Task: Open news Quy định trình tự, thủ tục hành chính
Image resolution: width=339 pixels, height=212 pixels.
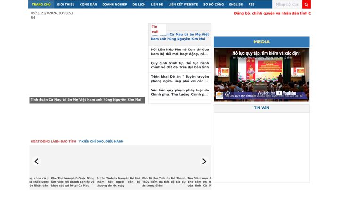Action: [x=180, y=65]
